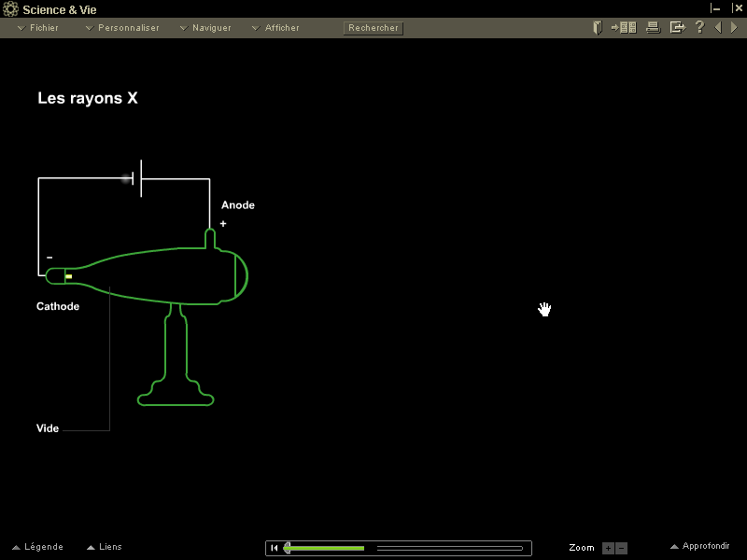Open help with the question mark icon
This screenshot has width=747, height=560.
pyautogui.click(x=699, y=27)
